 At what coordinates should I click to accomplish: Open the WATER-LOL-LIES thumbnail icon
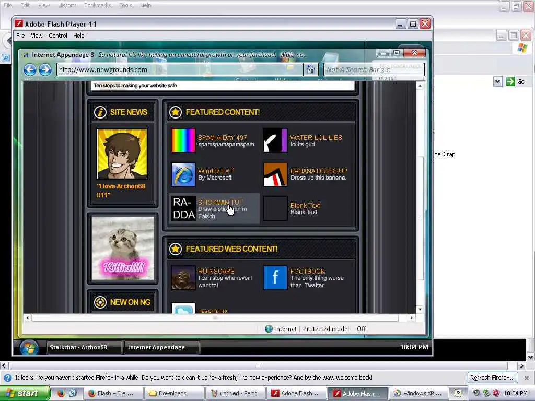(275, 140)
